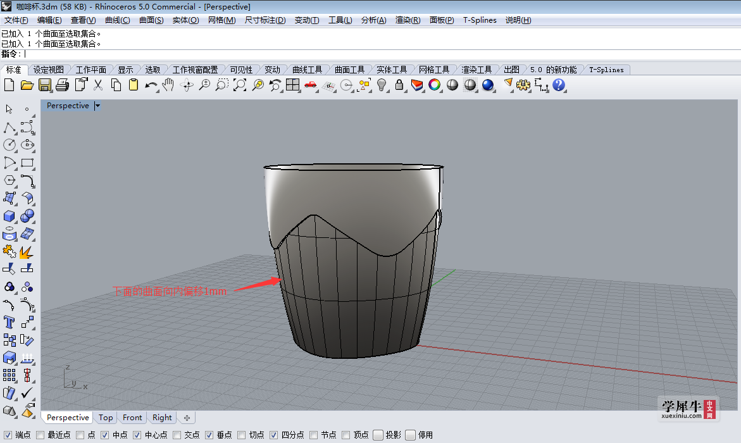Toggle the 四分点 osnap checkbox
741x443 pixels.
273,435
